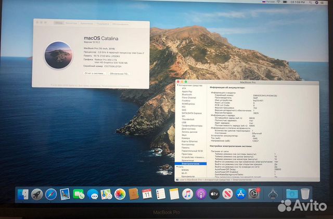Viewport: 333px width, 219px height.
Task: Open Messages chat bubble icon
Action: tap(93, 194)
